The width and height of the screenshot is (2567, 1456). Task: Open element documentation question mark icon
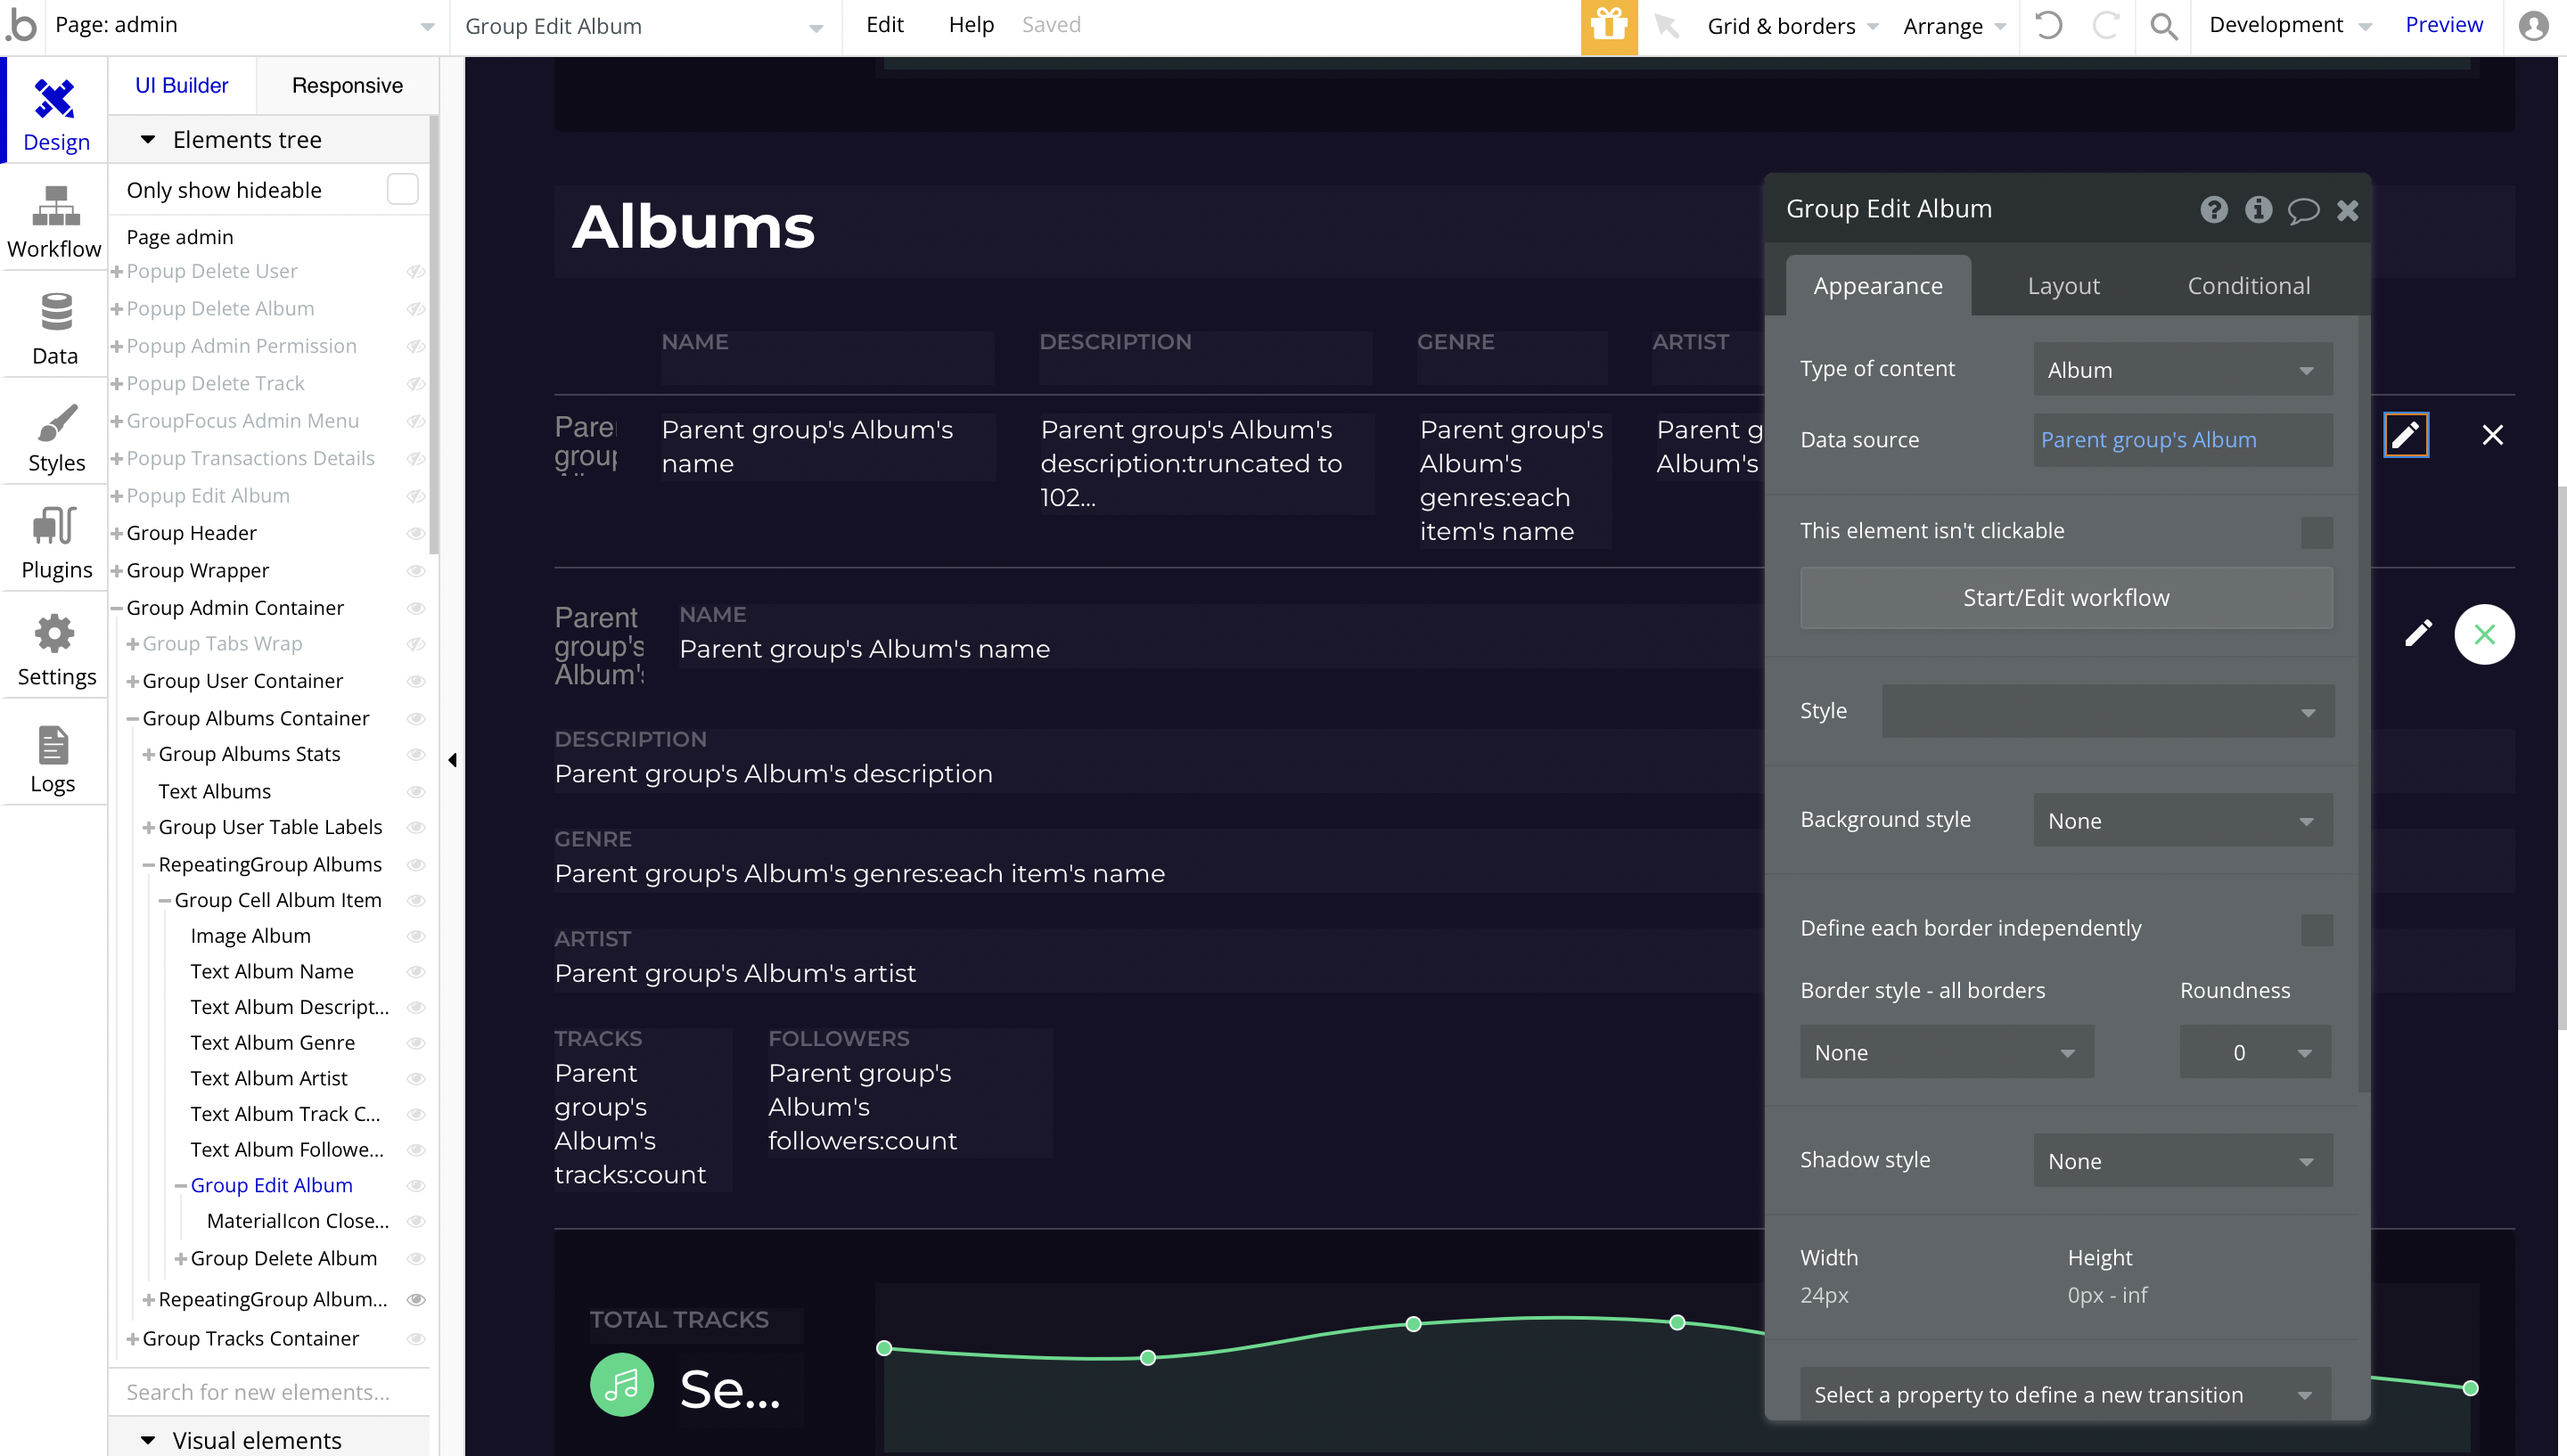(2213, 210)
